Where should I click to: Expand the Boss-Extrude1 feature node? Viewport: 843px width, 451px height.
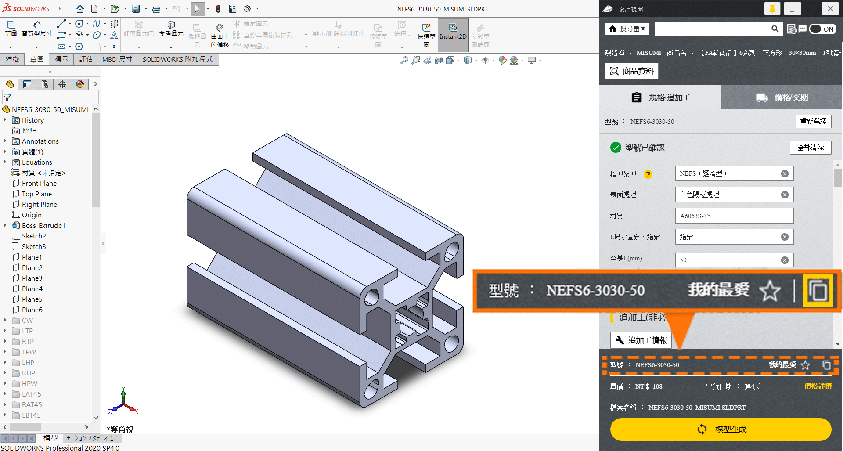(x=5, y=226)
